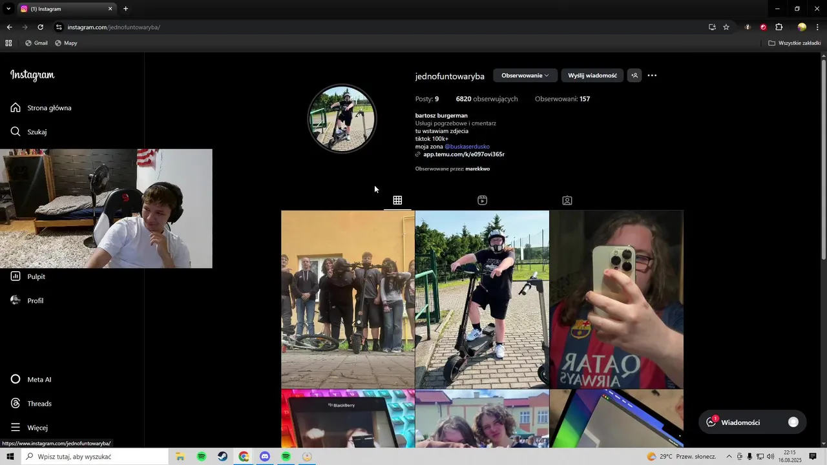Open Threads from sidebar

coord(31,403)
